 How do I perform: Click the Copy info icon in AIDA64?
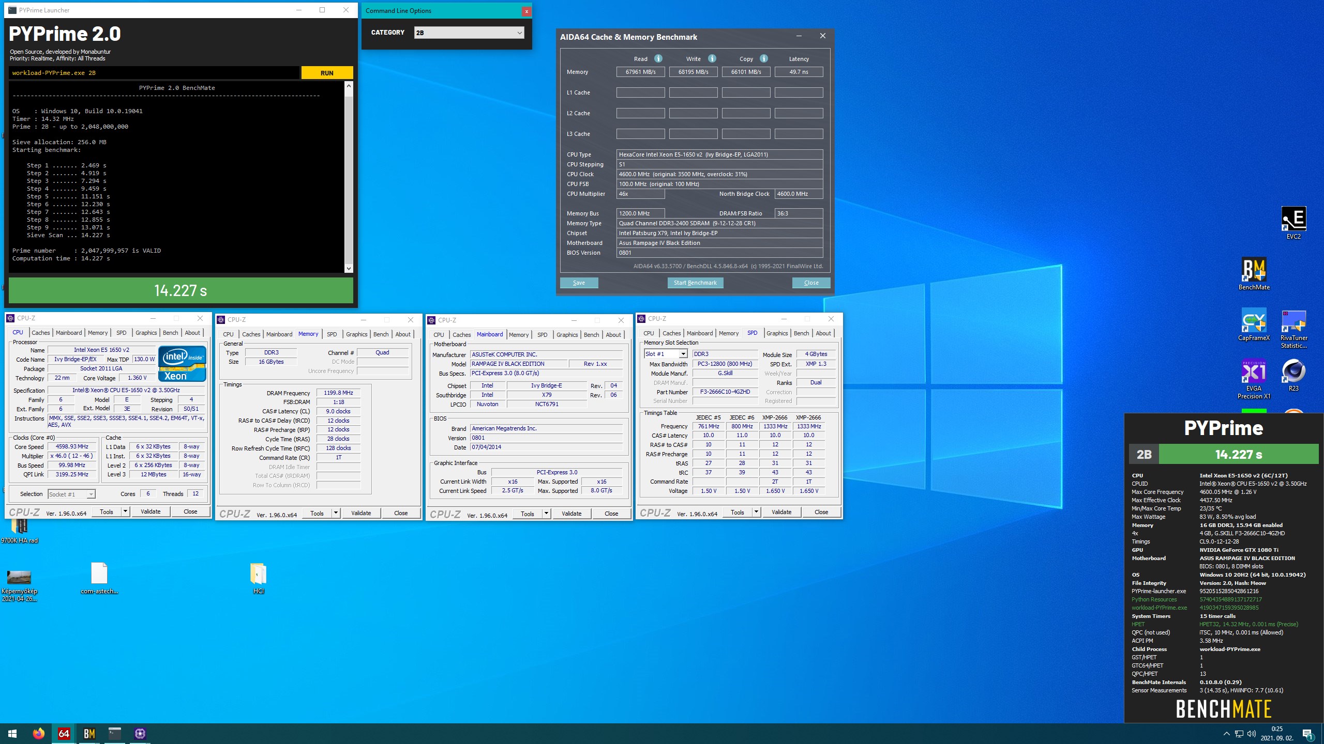click(764, 58)
